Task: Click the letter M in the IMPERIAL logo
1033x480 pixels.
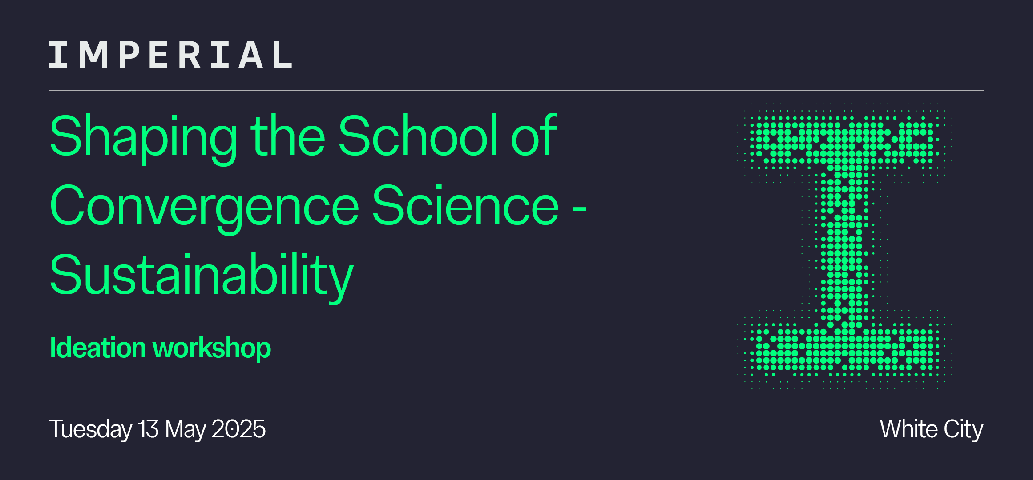Action: click(x=94, y=55)
